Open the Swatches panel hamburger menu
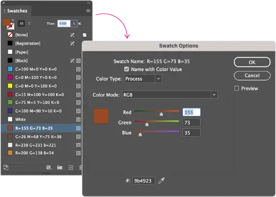The height and width of the screenshot is (197, 276). pyautogui.click(x=89, y=11)
